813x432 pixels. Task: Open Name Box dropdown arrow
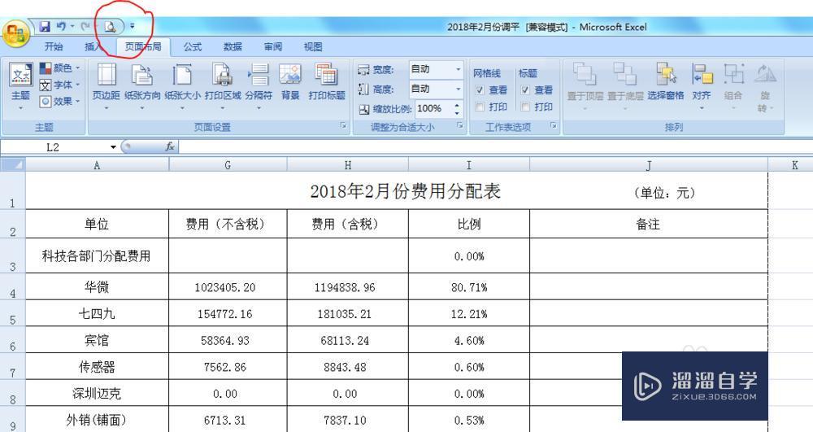113,147
